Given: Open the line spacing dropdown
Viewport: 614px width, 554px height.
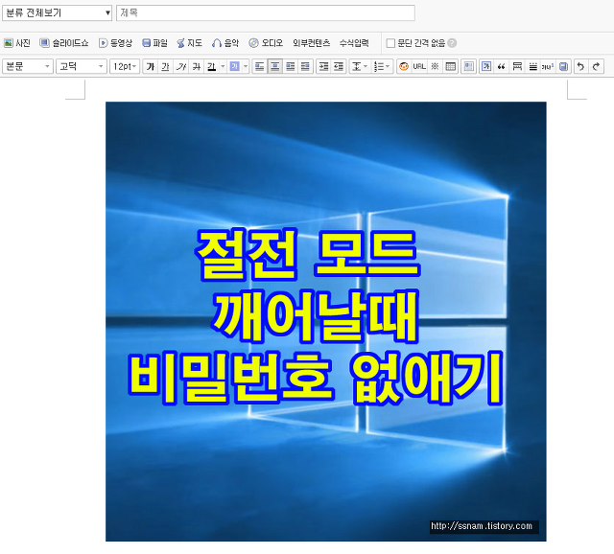Looking at the screenshot, I should pyautogui.click(x=360, y=66).
